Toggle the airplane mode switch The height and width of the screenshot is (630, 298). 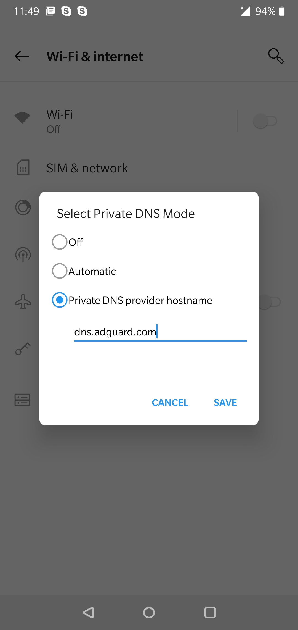[x=270, y=302]
